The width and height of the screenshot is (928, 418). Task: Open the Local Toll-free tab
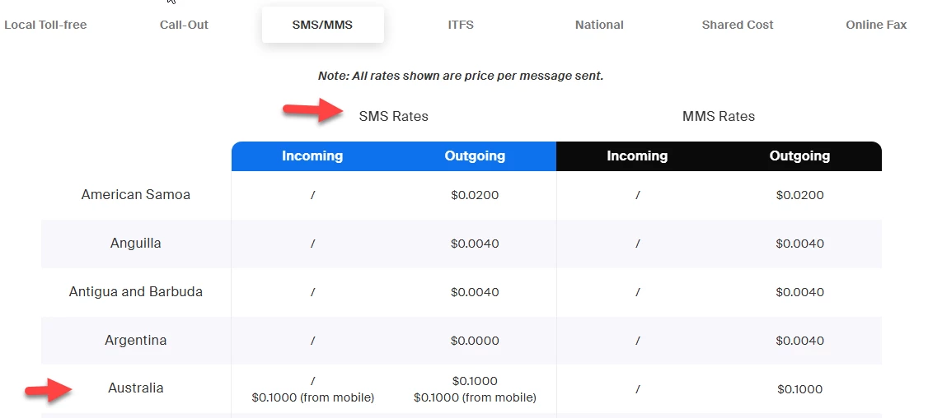[x=45, y=25]
